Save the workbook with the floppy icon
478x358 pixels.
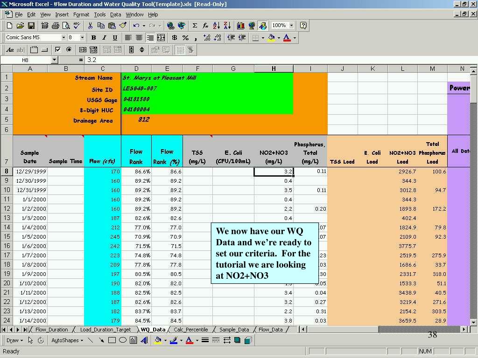pos(31,26)
